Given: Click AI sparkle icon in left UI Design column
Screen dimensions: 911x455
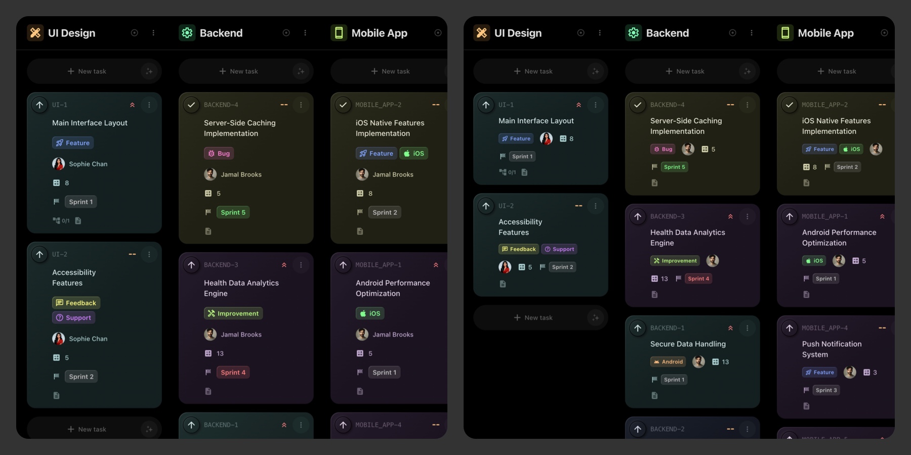Looking at the screenshot, I should pyautogui.click(x=149, y=71).
